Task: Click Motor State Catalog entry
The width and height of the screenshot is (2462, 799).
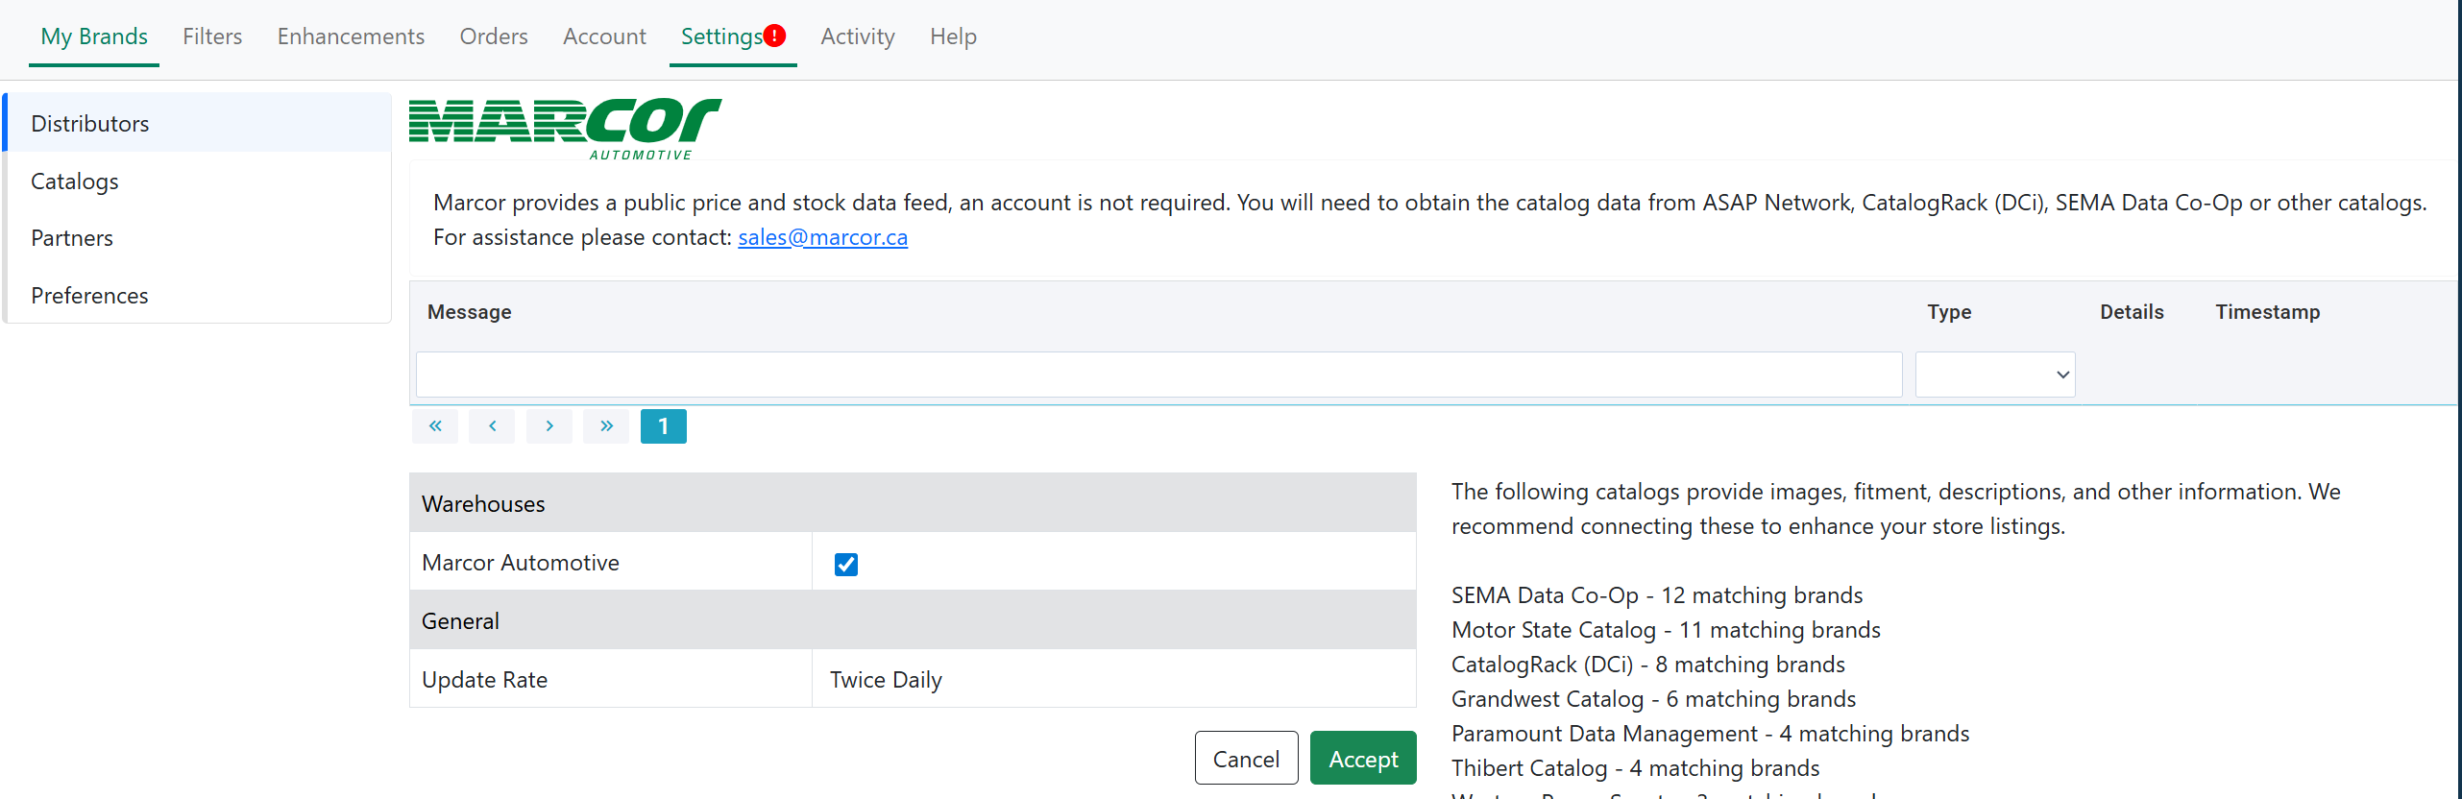Action: click(x=1666, y=630)
